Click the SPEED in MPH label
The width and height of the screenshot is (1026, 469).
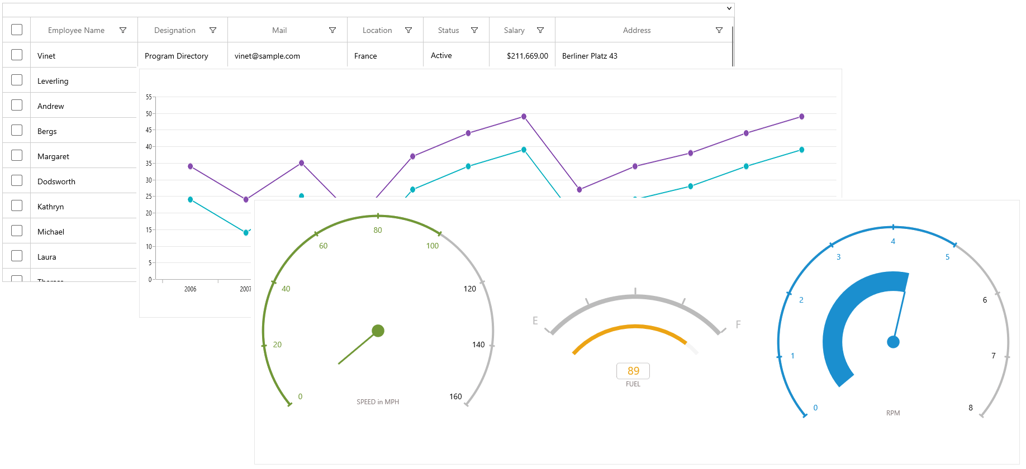click(378, 402)
